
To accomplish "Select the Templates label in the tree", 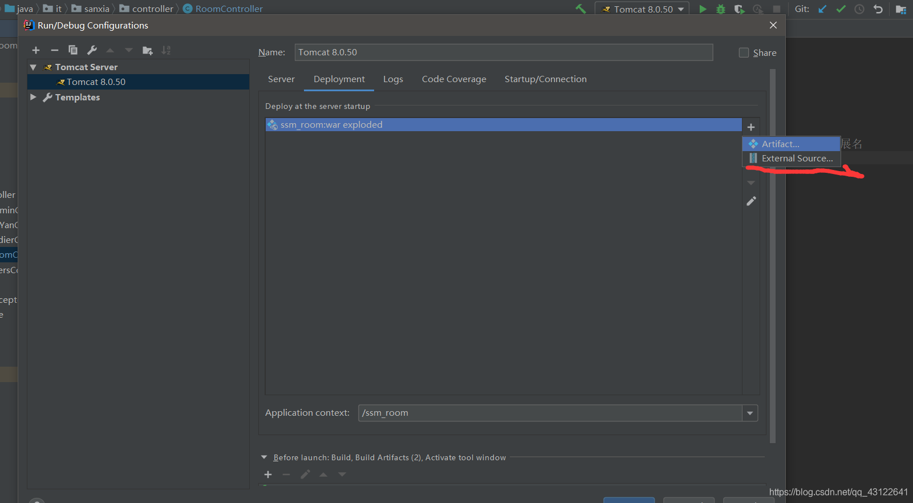I will (78, 98).
